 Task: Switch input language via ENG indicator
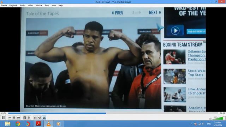click(x=209, y=124)
